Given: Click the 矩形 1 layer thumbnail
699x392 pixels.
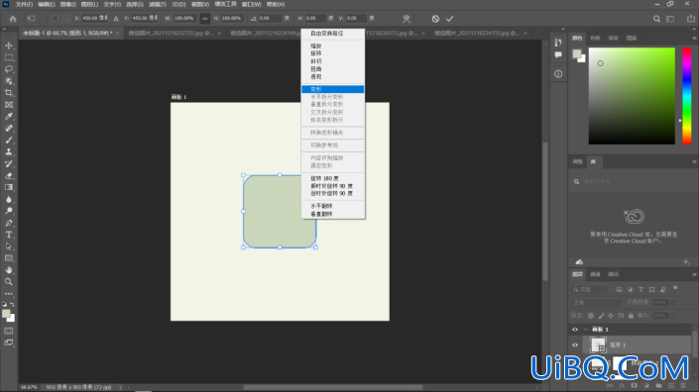Looking at the screenshot, I should (598, 344).
